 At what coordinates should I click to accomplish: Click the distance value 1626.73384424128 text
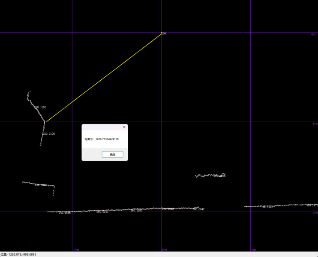coord(107,139)
